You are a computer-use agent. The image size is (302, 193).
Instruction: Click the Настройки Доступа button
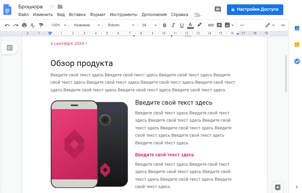[255, 9]
